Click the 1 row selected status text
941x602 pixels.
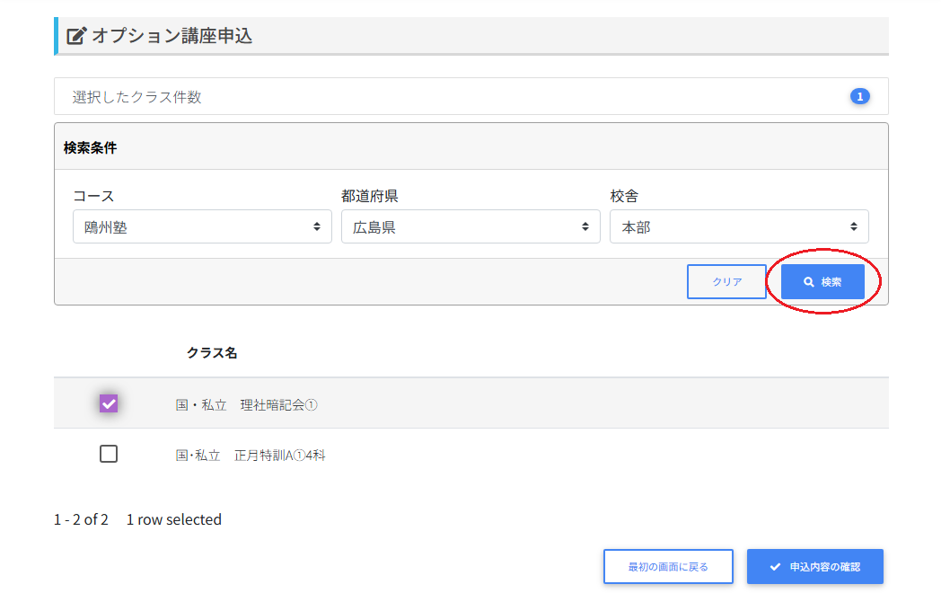click(173, 519)
